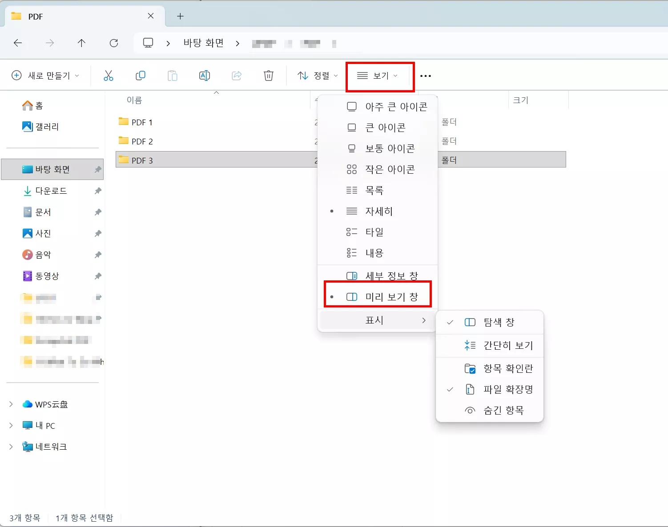Click the Share icon

[x=236, y=76]
